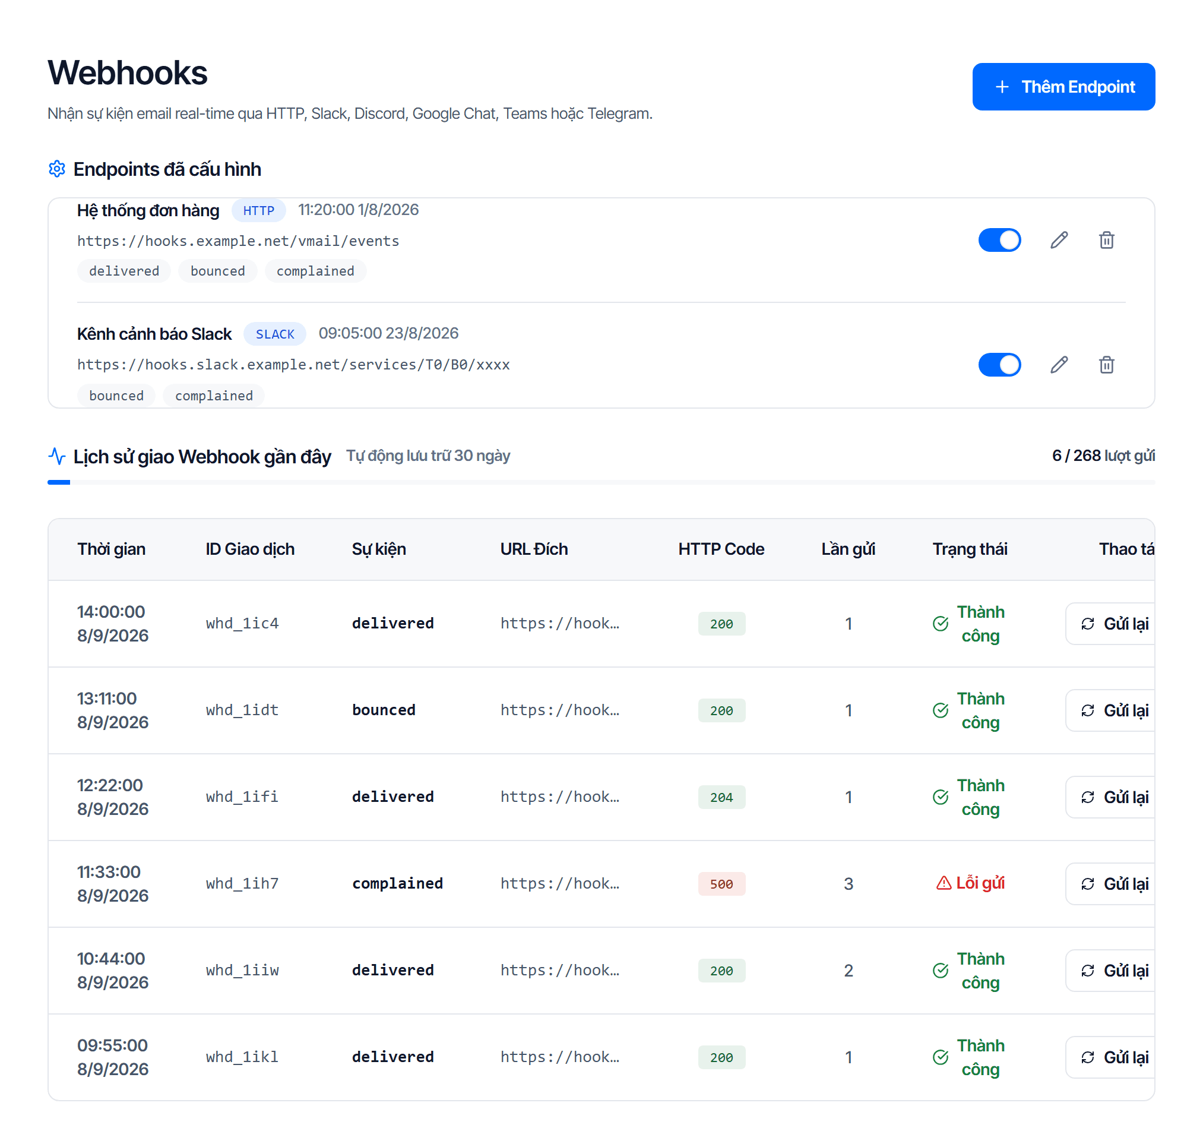Disable the Hệ thống đơn hàng endpoint toggle
The height and width of the screenshot is (1128, 1203).
1000,240
